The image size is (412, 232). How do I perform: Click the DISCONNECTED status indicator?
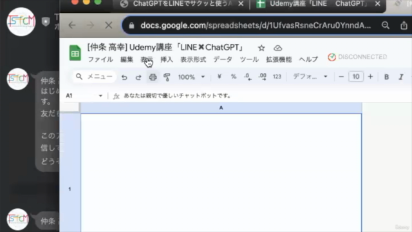(x=357, y=57)
